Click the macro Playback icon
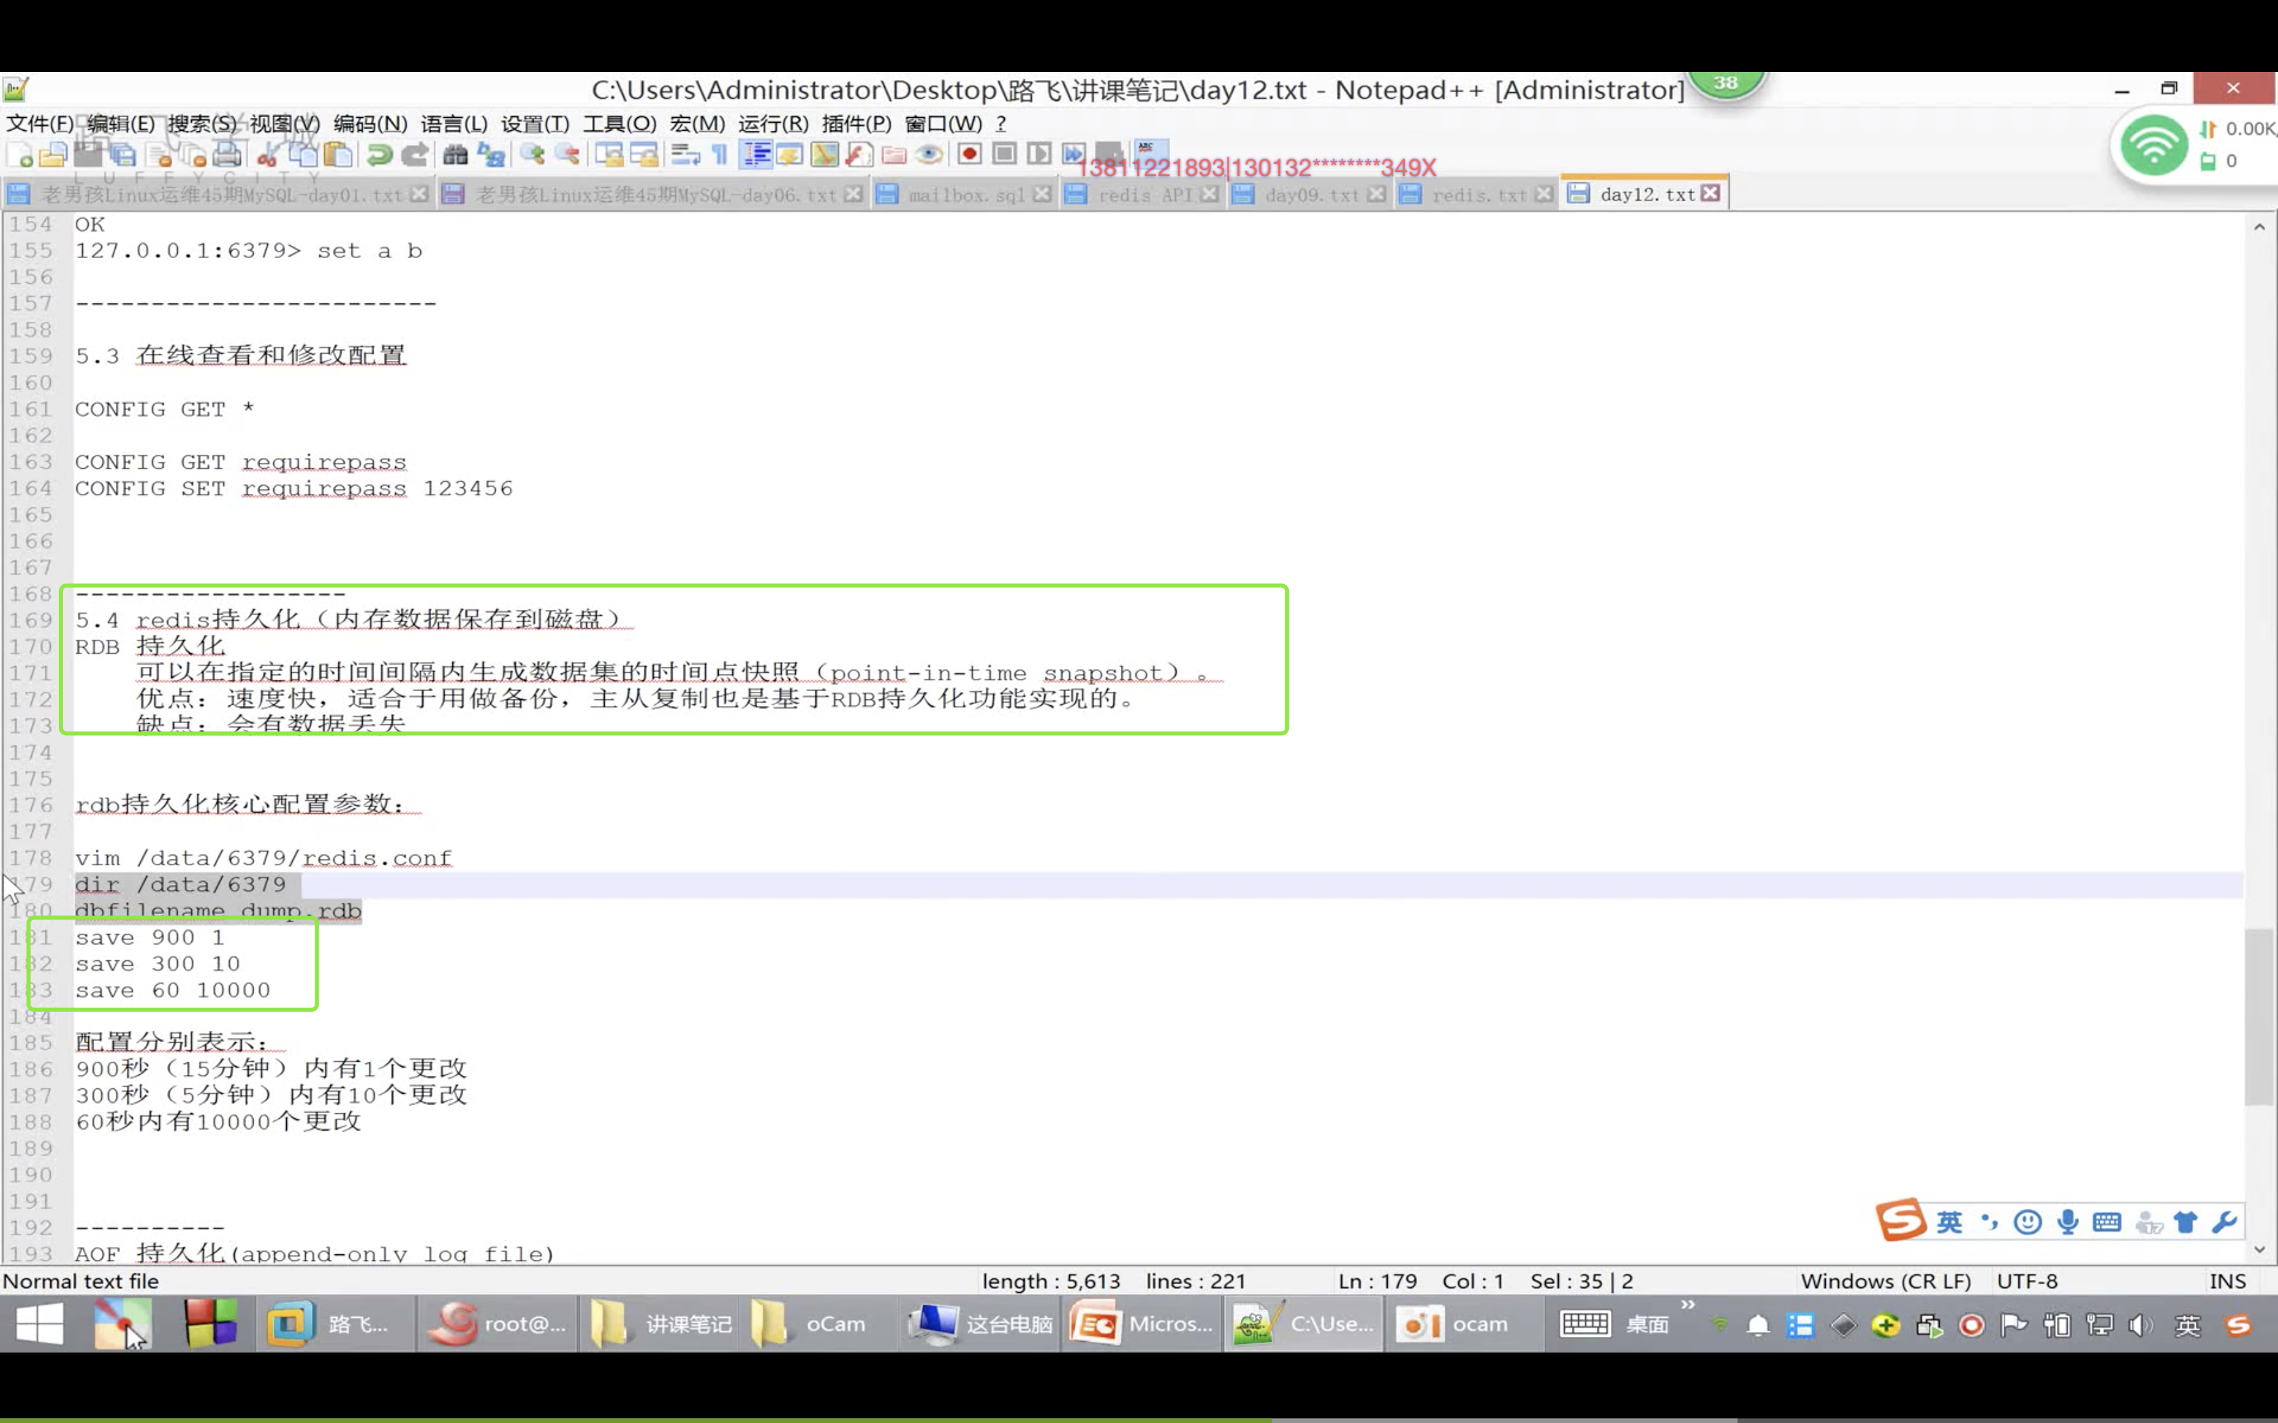 coord(1039,153)
